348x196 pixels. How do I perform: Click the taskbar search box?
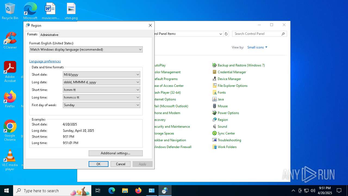click(x=52, y=191)
